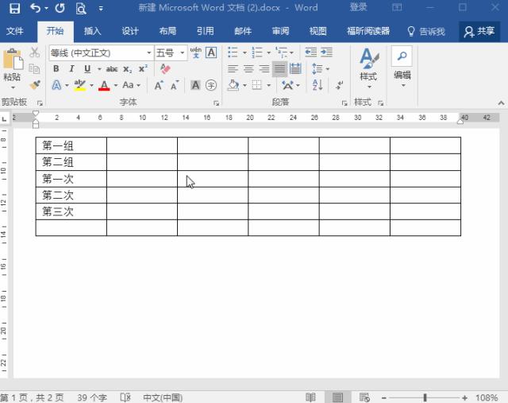Switch to the 设计 tab

[130, 31]
